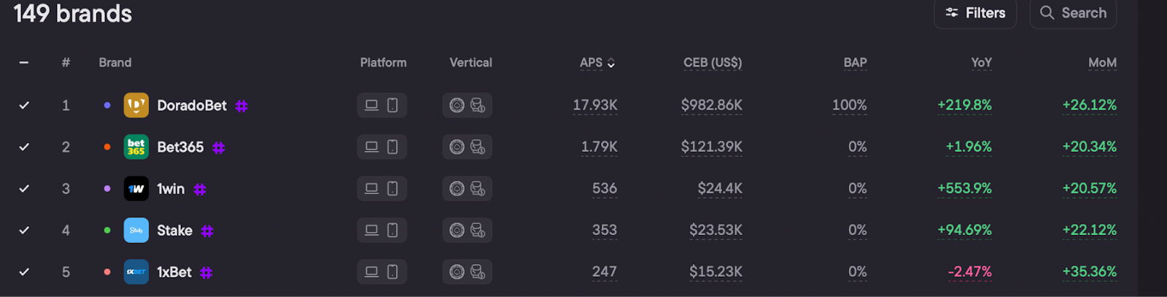
Task: Uncheck the 1win row checkbox
Action: (24, 188)
